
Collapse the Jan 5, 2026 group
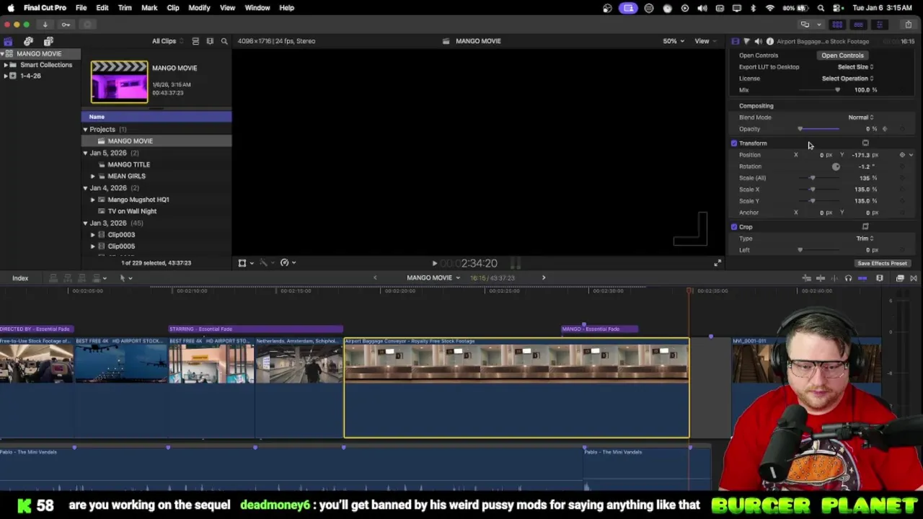click(x=85, y=153)
